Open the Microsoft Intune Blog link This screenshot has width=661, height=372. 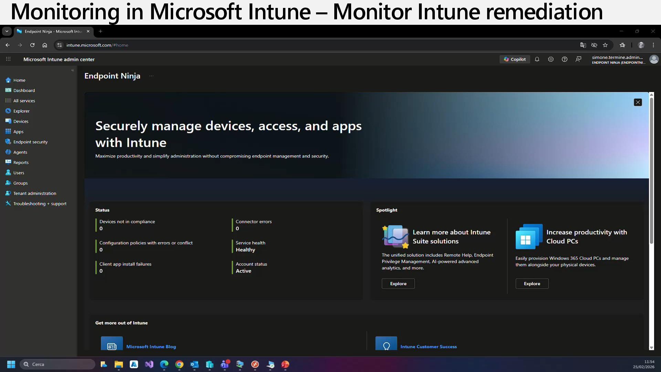tap(151, 347)
